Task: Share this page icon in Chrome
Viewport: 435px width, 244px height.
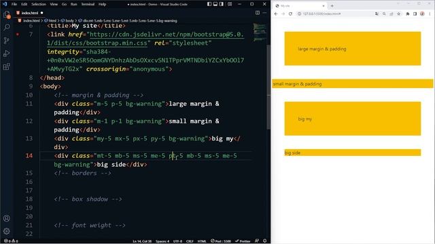Action: [391, 14]
